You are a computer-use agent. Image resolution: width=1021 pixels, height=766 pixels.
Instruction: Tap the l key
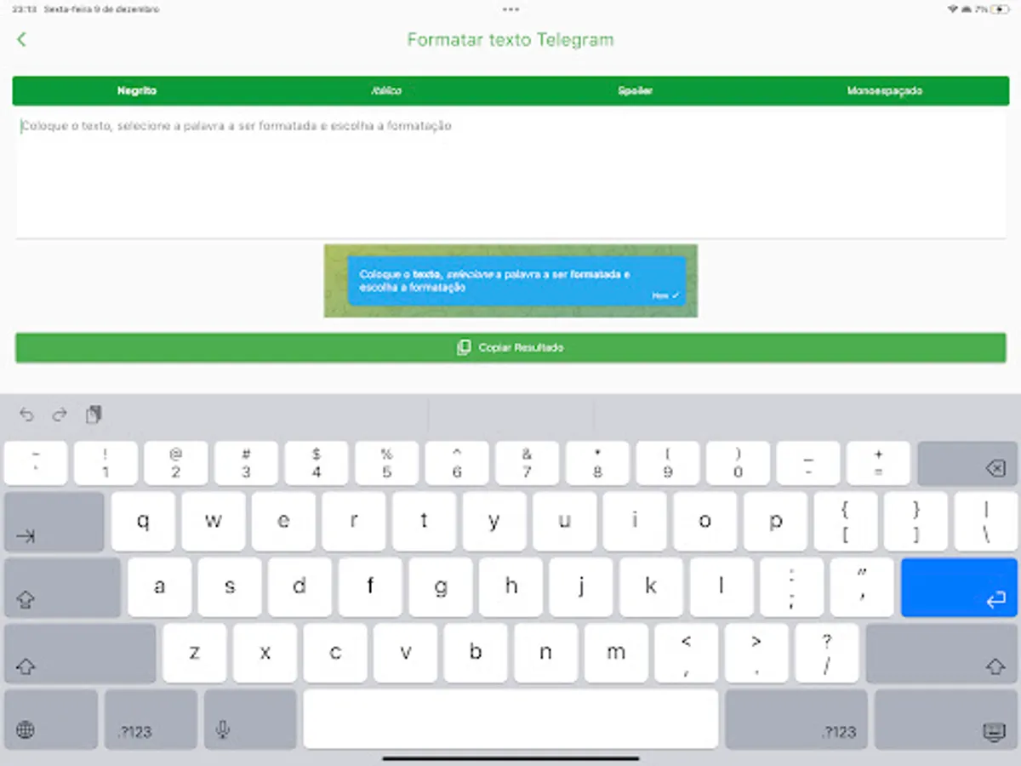tap(722, 587)
